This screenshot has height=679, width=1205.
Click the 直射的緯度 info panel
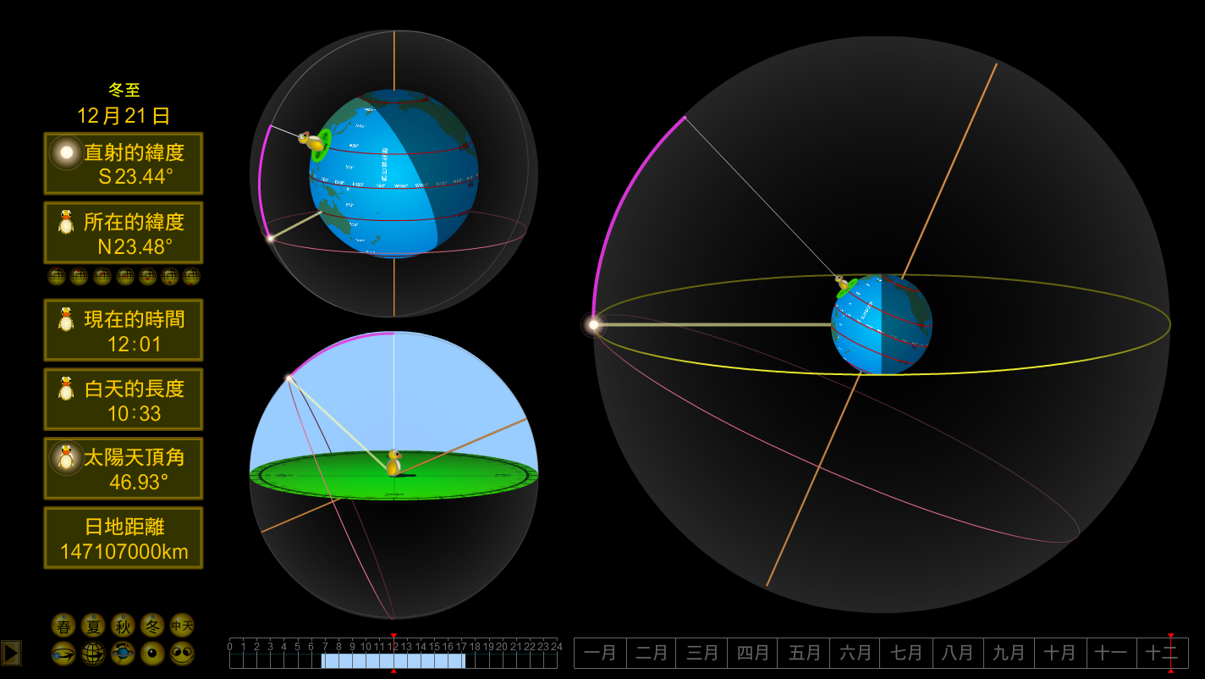click(x=124, y=163)
